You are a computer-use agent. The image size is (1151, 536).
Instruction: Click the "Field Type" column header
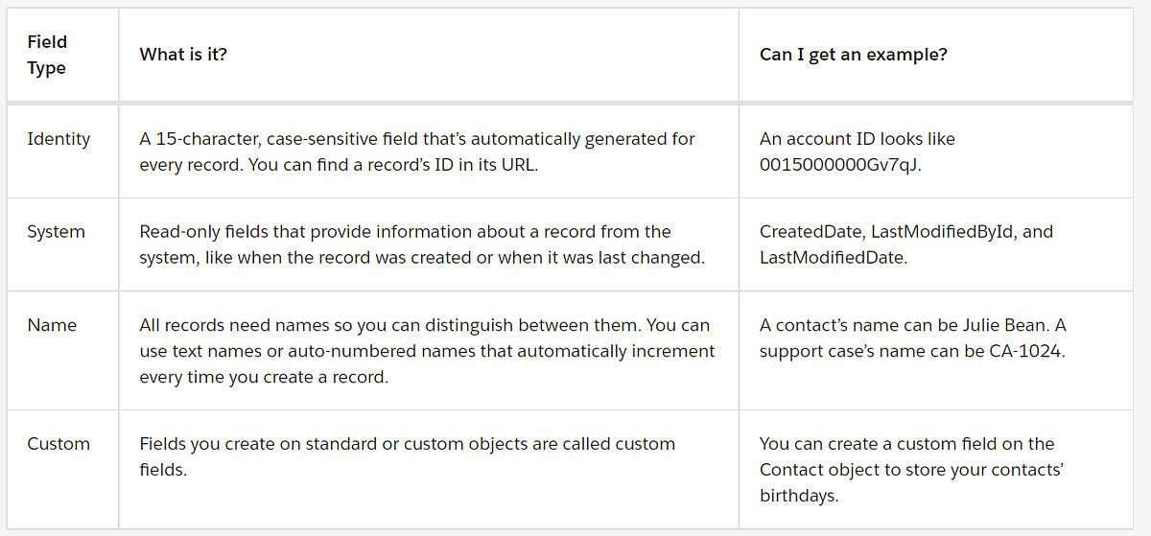pos(47,55)
